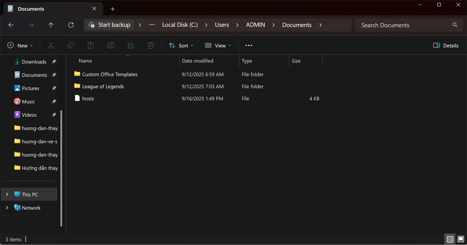The height and width of the screenshot is (245, 467).
Task: Open the See more ellipsis menu
Action: click(x=248, y=45)
